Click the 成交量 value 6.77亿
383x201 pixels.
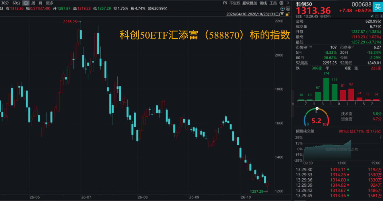(375, 27)
